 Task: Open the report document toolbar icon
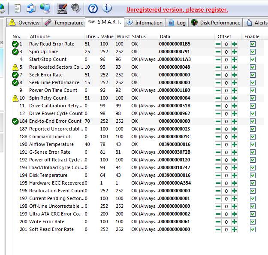[18, 9]
